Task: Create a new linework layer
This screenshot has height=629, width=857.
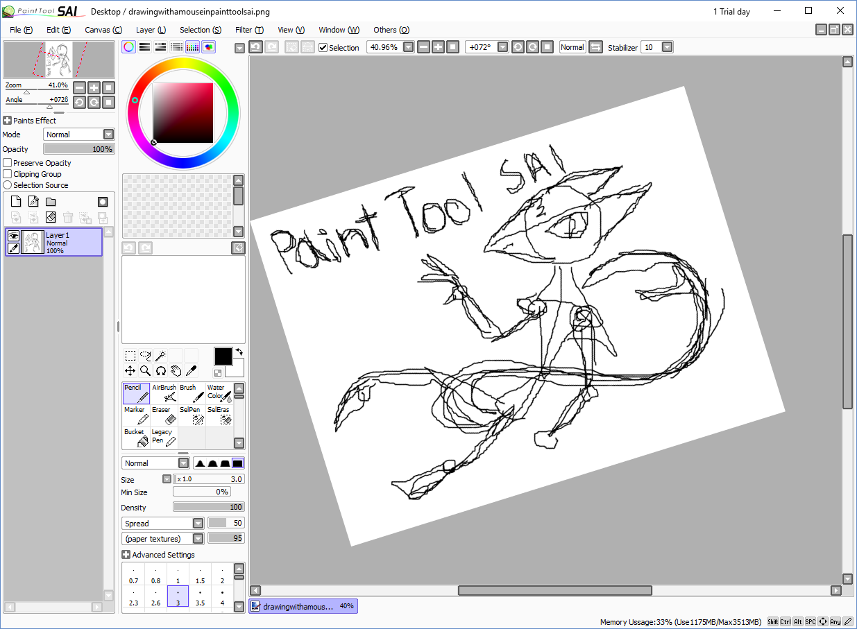Action: [x=33, y=202]
